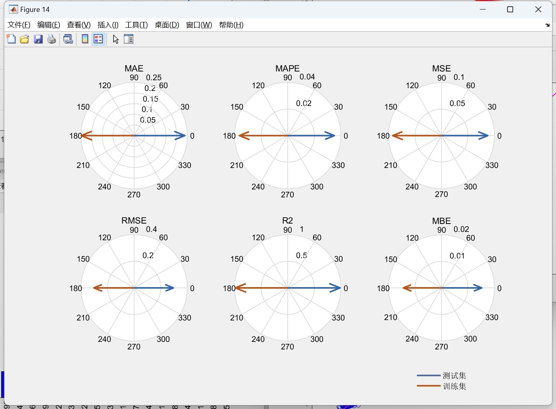The height and width of the screenshot is (409, 556).
Task: Select the MBE plot title
Action: 442,221
